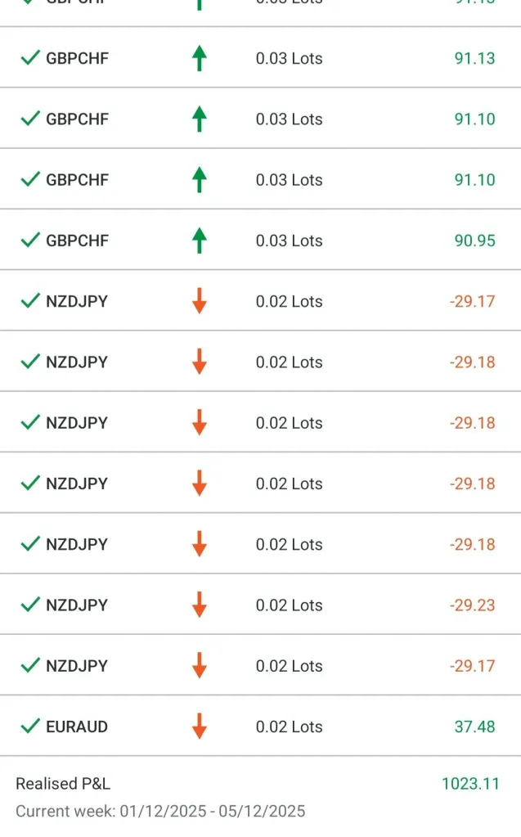Click the orange down arrow in EURAUD row
521x837 pixels.
199,726
